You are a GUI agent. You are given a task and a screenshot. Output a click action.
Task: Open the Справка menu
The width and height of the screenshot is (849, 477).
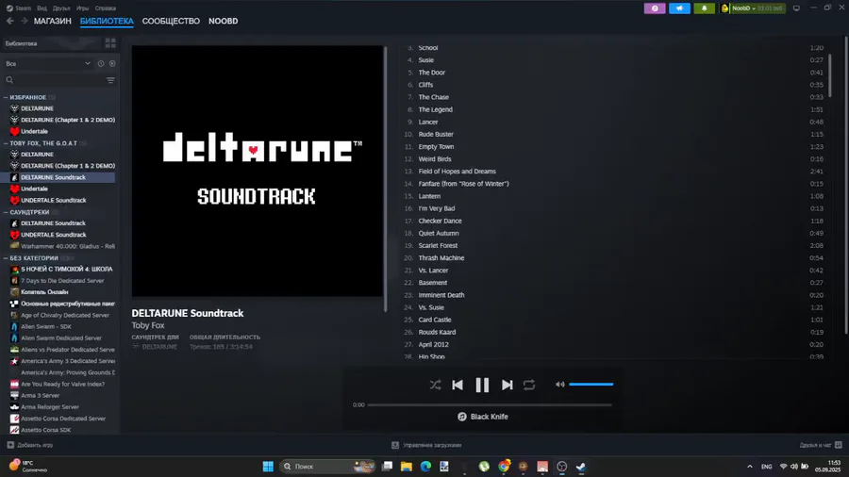click(x=105, y=8)
